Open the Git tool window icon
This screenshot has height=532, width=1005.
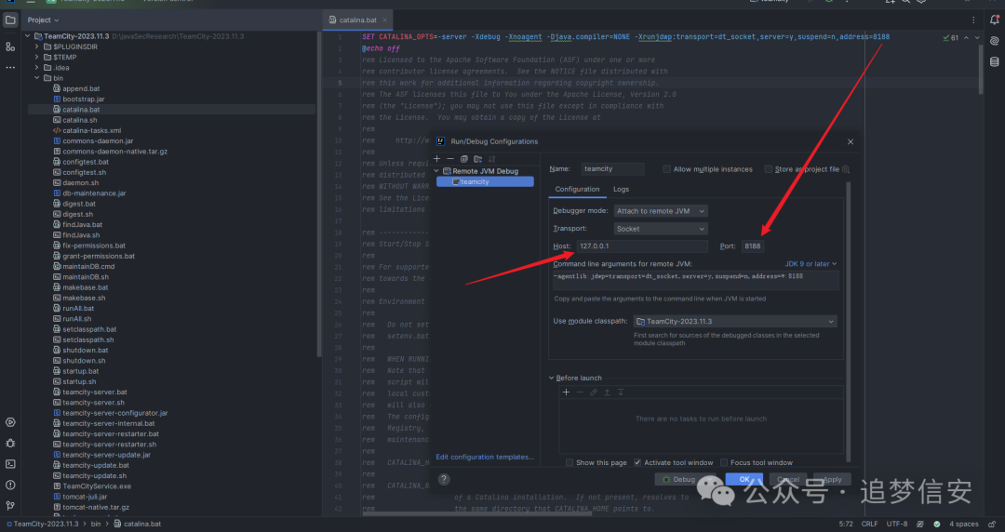point(10,506)
